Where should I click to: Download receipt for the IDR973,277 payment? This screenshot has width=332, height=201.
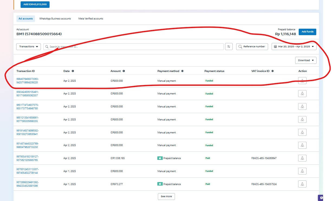(x=302, y=184)
